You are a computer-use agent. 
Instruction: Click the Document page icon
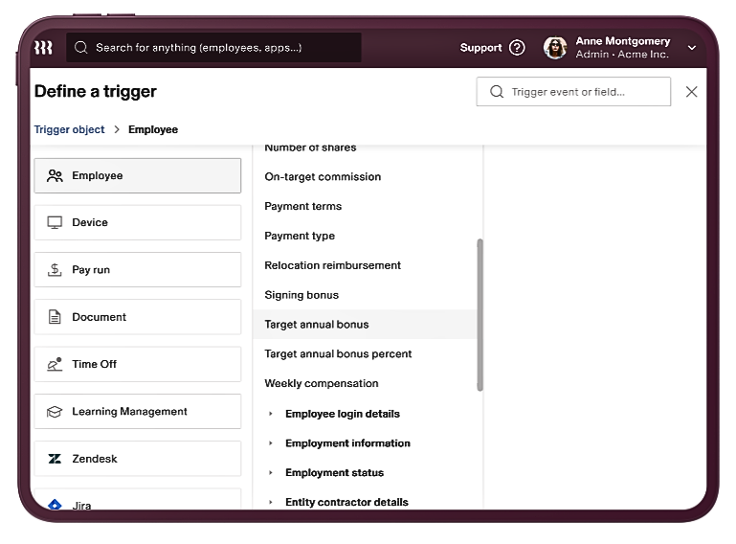tap(55, 317)
